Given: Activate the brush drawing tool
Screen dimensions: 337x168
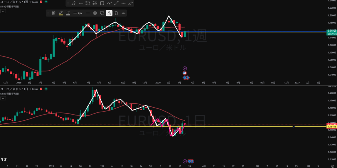Looking at the screenshot, I should pos(131,3).
